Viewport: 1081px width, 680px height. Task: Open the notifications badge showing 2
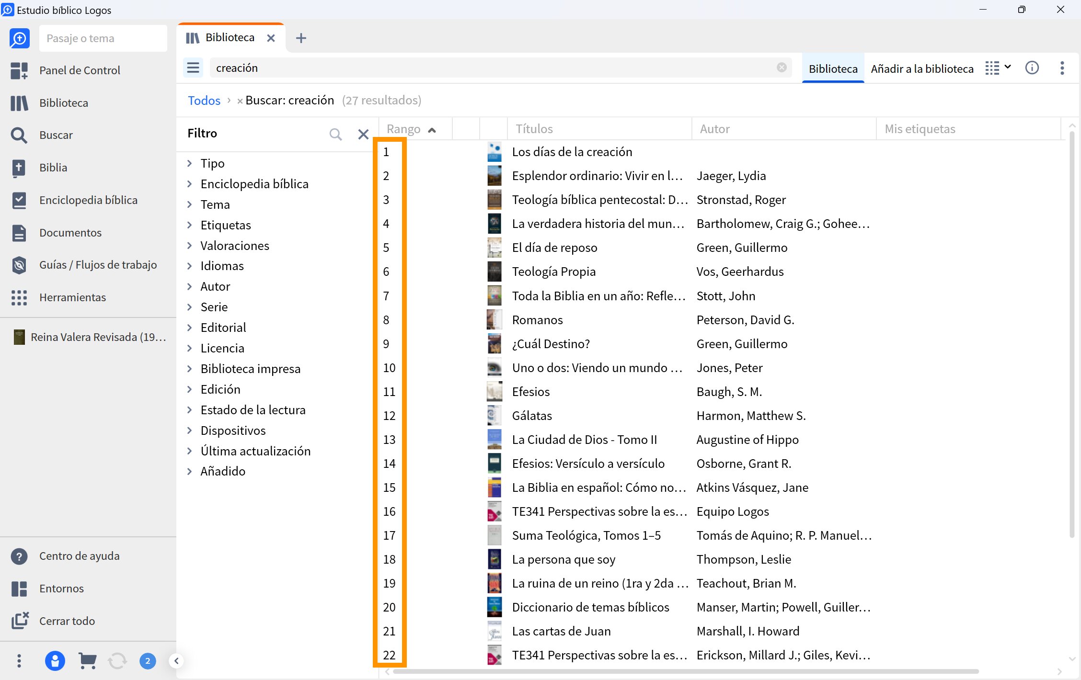[x=148, y=661]
